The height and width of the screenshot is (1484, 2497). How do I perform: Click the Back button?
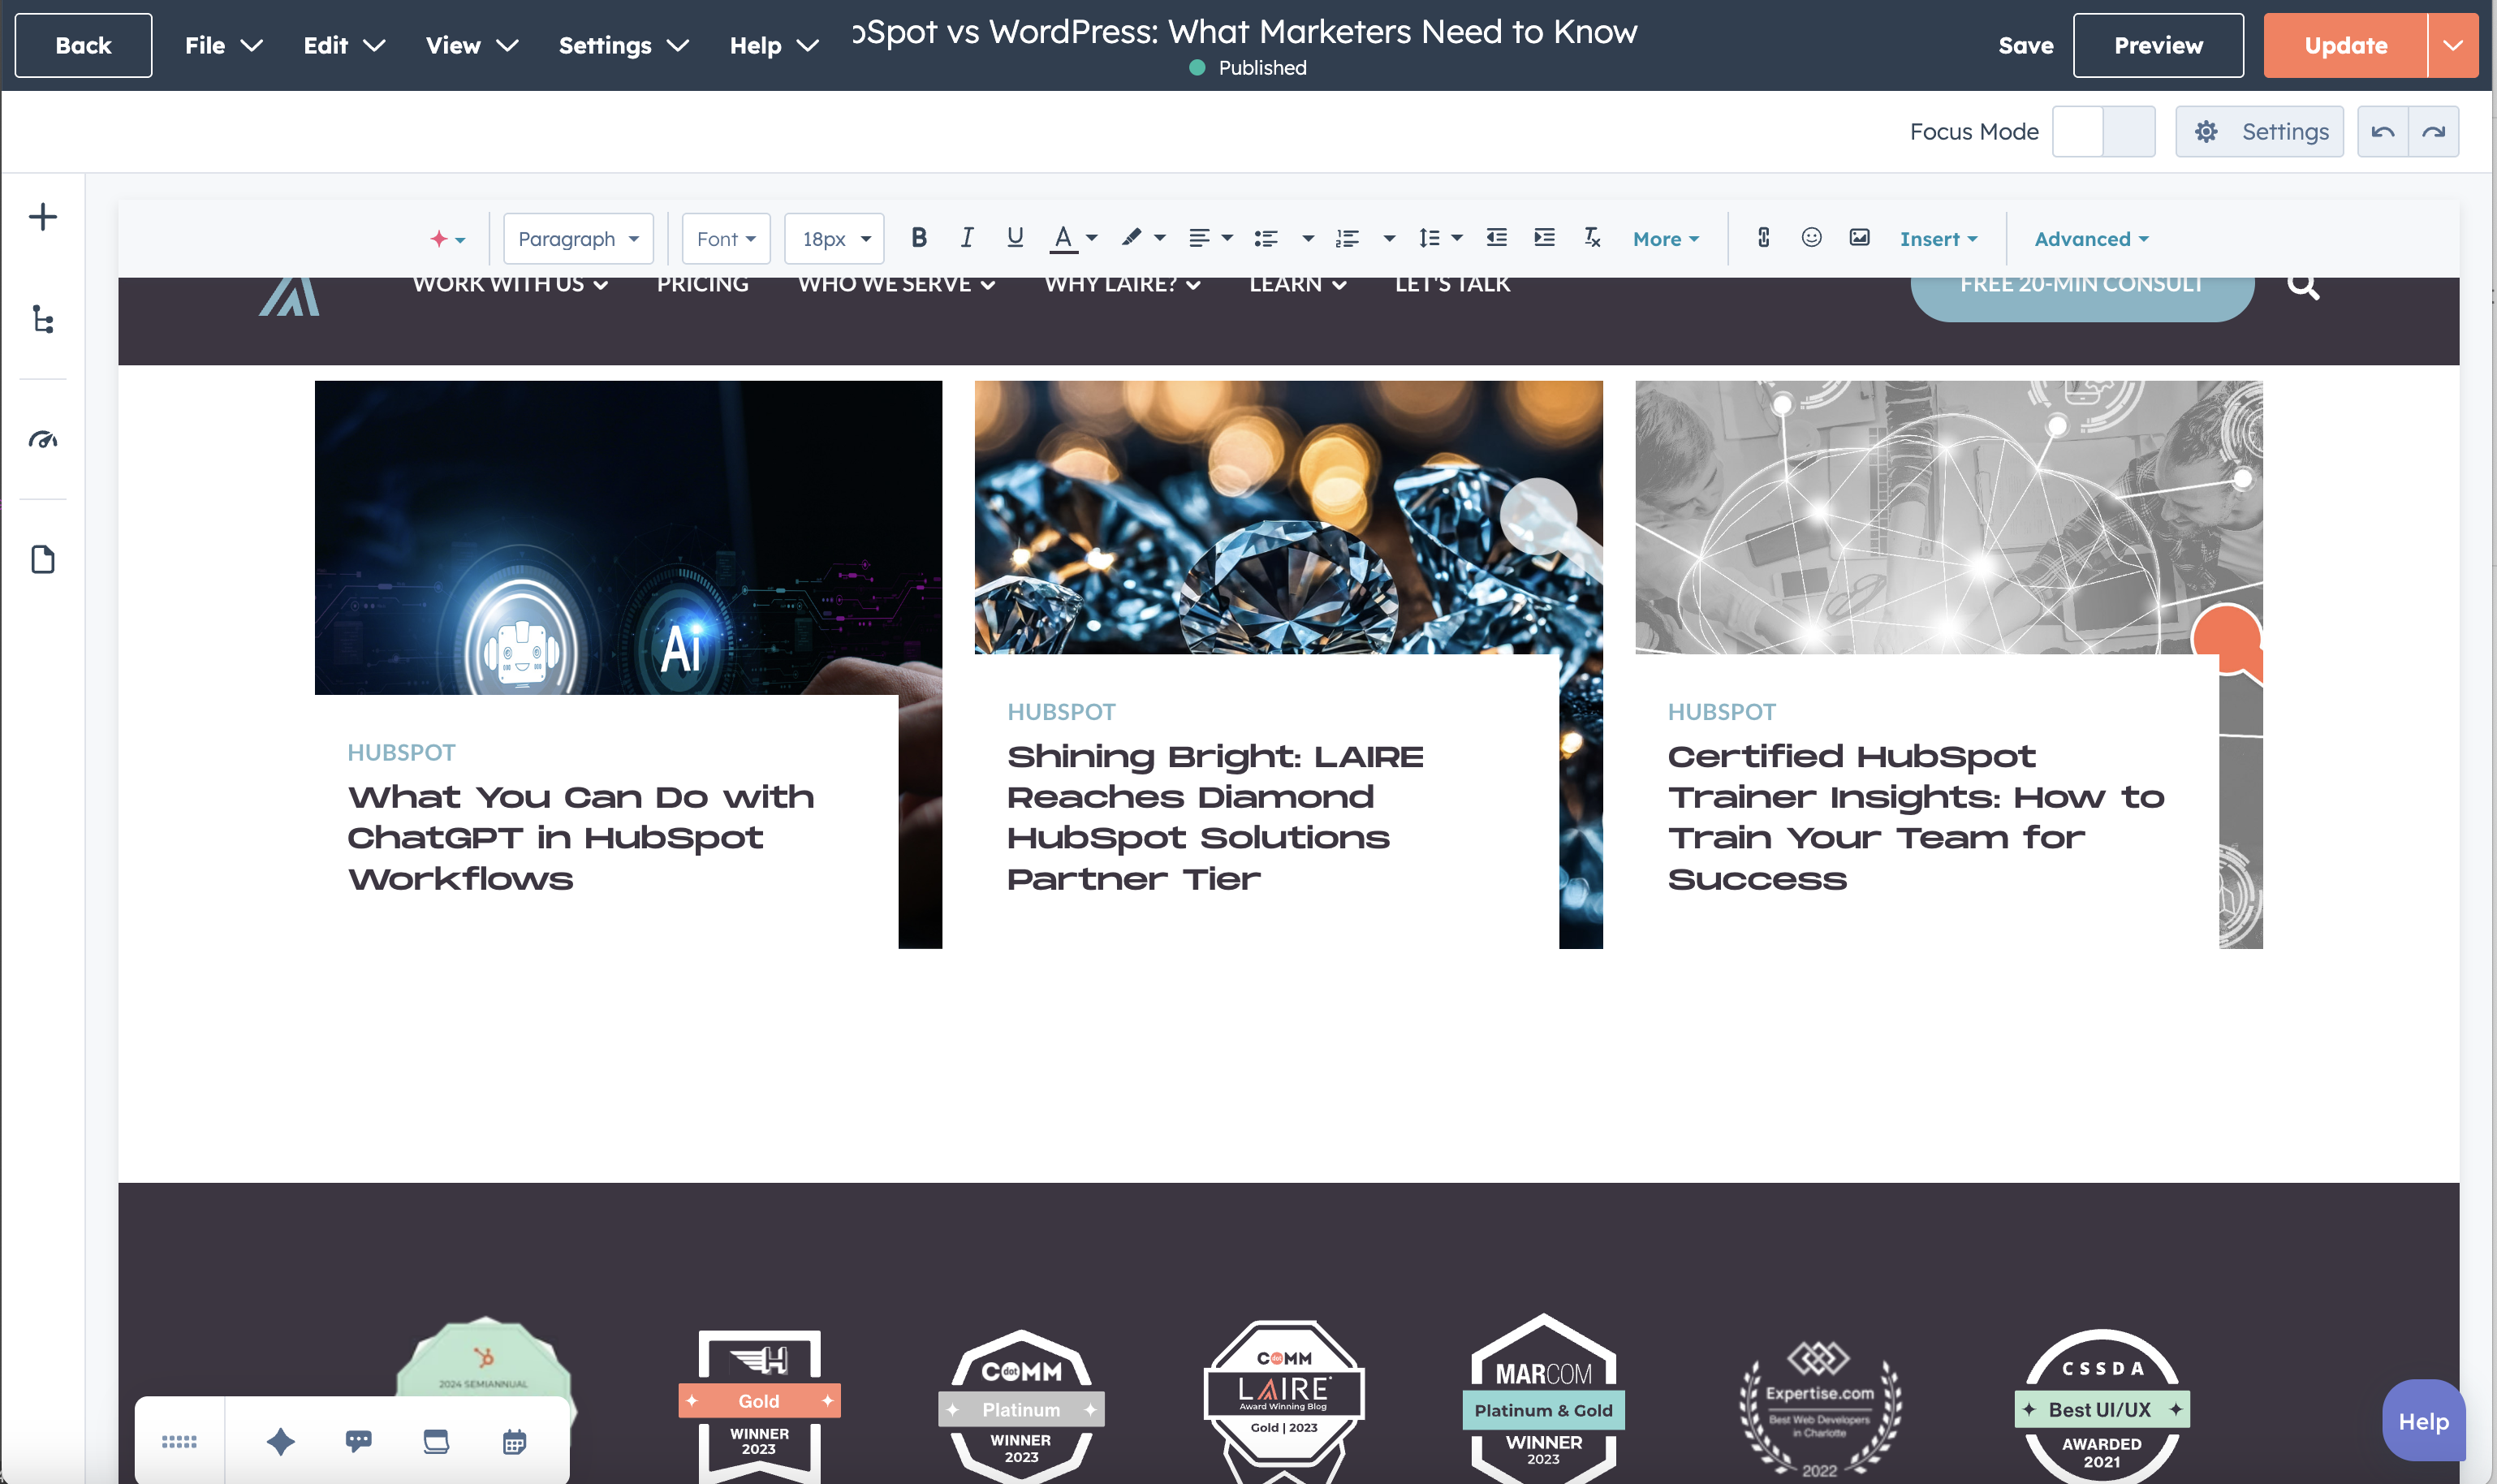click(x=83, y=45)
